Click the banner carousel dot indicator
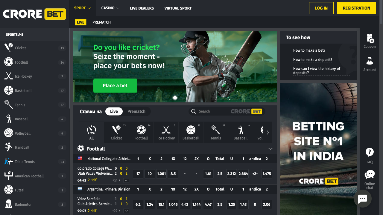This screenshot has width=383, height=215. tap(175, 98)
